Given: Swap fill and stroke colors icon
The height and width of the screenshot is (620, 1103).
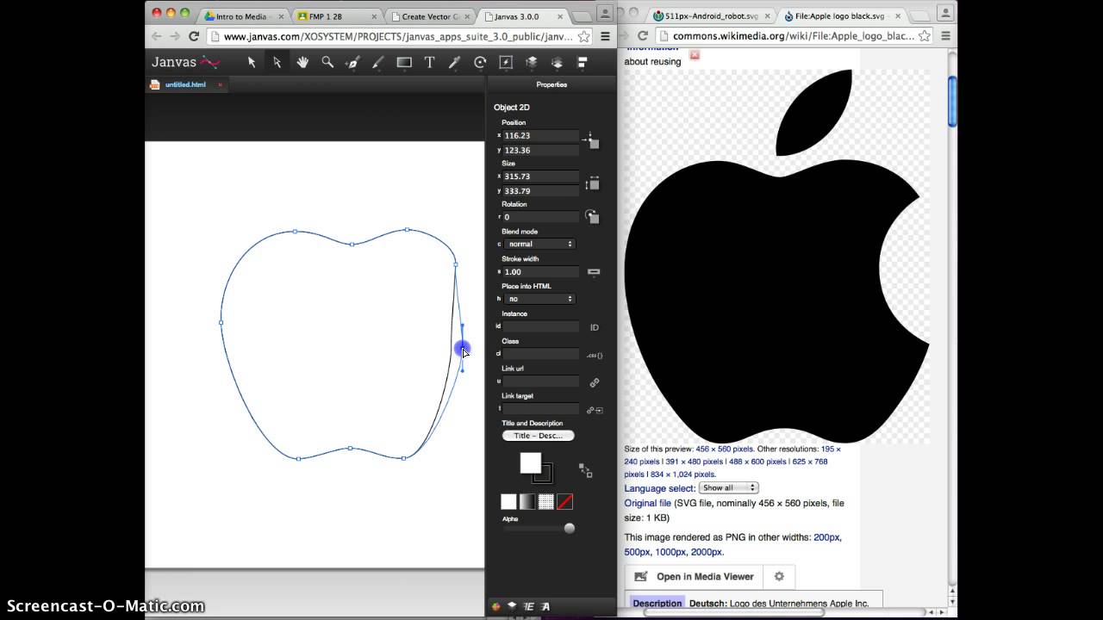Looking at the screenshot, I should [x=586, y=471].
